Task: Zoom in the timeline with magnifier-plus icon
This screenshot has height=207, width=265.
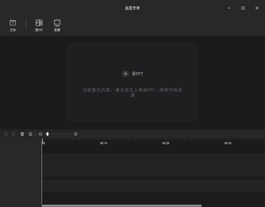Action: coord(76,134)
